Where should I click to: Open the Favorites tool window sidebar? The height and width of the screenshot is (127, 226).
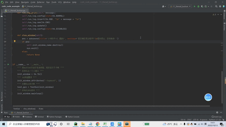tap(2, 108)
